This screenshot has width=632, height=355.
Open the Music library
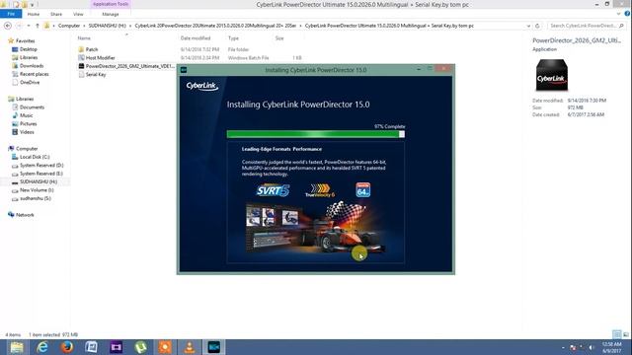27,115
